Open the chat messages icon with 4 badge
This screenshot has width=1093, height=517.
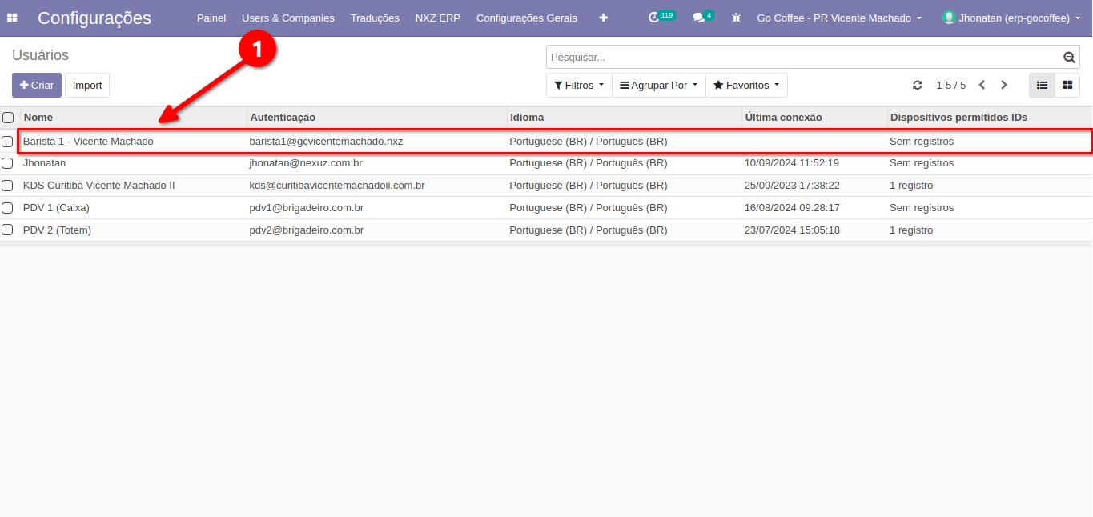(699, 18)
